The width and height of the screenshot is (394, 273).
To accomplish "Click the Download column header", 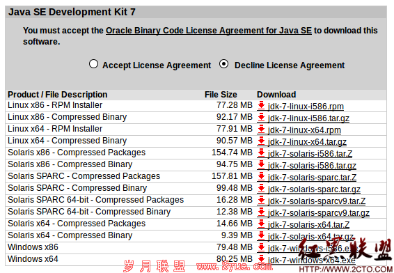I will (x=276, y=95).
